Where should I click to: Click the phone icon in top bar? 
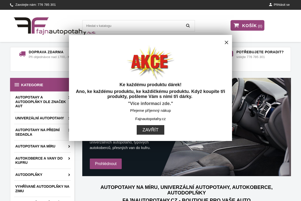(12, 5)
